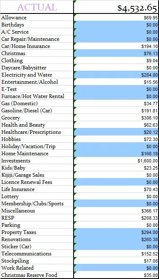Click the Car Repair/Maintenance label
This screenshot has width=159, height=279.
tap(37, 39)
